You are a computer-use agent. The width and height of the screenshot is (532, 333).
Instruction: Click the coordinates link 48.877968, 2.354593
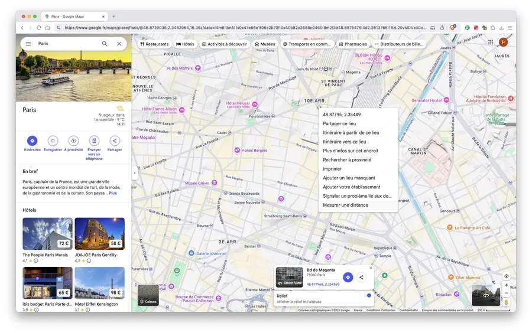(x=323, y=284)
